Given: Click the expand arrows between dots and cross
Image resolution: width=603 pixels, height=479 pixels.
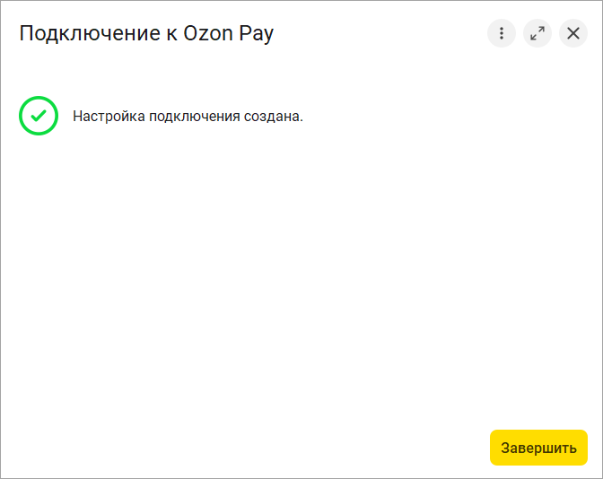Looking at the screenshot, I should pyautogui.click(x=537, y=33).
